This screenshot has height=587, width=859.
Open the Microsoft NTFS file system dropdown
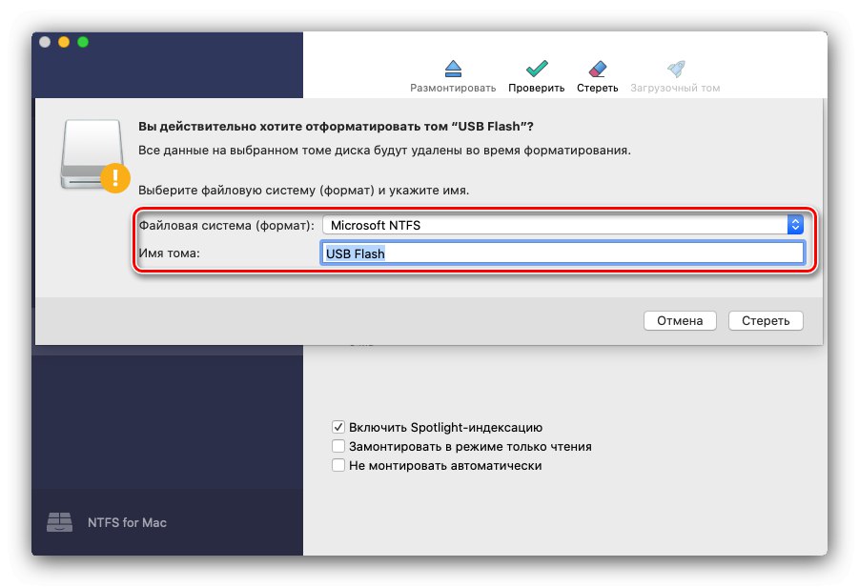pos(563,225)
